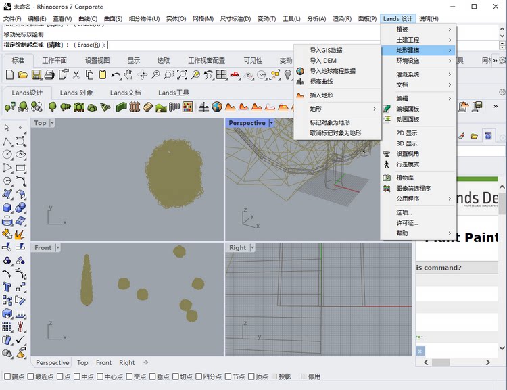Click the four-viewport layout icon
This screenshot has width=507, height=390.
point(222,75)
